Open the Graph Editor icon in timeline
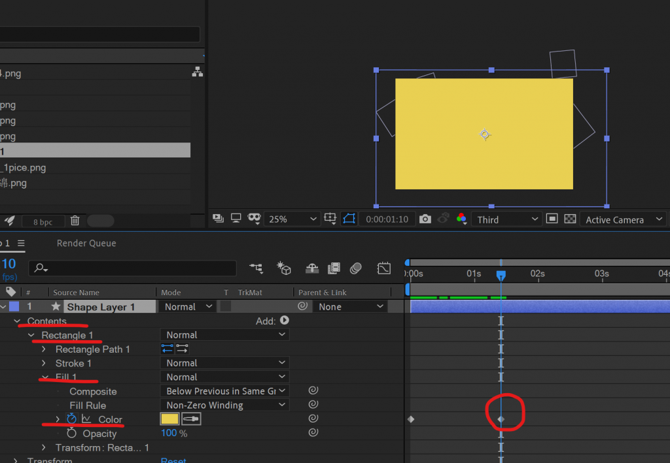The image size is (670, 463). 383,268
